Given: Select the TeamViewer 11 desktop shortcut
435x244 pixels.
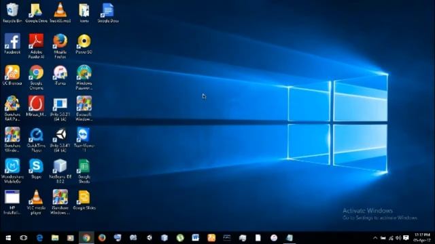Looking at the screenshot, I should click(84, 140).
